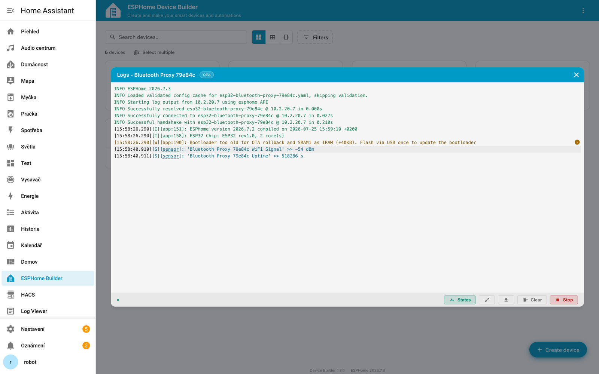Open the robot user profile avatar
The width and height of the screenshot is (599, 374).
click(x=10, y=362)
